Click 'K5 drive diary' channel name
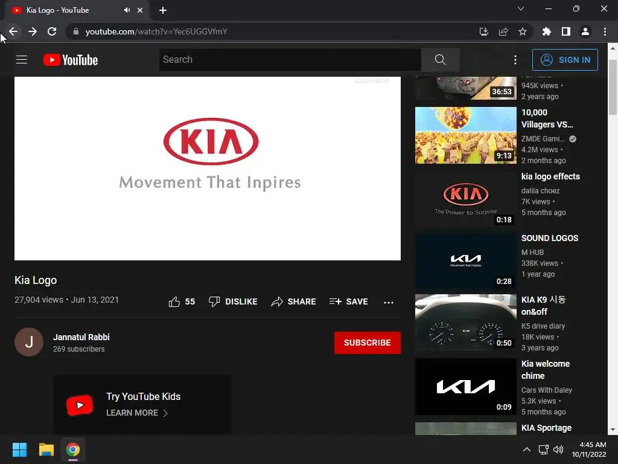This screenshot has height=464, width=618. click(x=543, y=326)
